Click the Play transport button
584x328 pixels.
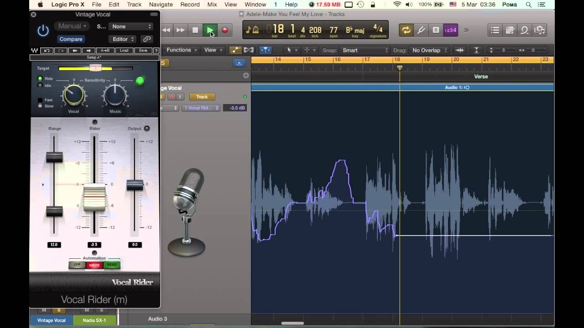point(210,31)
